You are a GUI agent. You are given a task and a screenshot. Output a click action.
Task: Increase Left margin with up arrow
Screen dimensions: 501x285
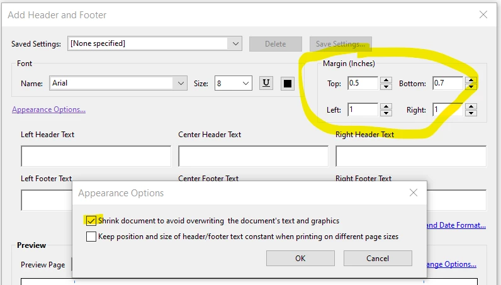(386, 106)
